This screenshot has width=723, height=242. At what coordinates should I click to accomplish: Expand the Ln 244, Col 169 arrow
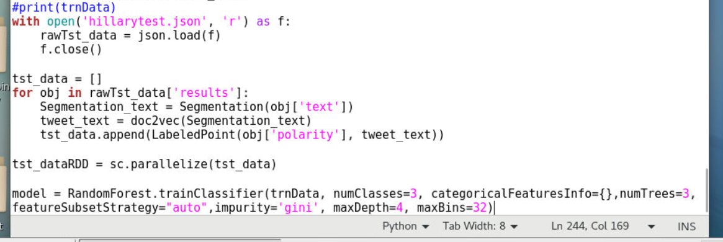pyautogui.click(x=652, y=226)
